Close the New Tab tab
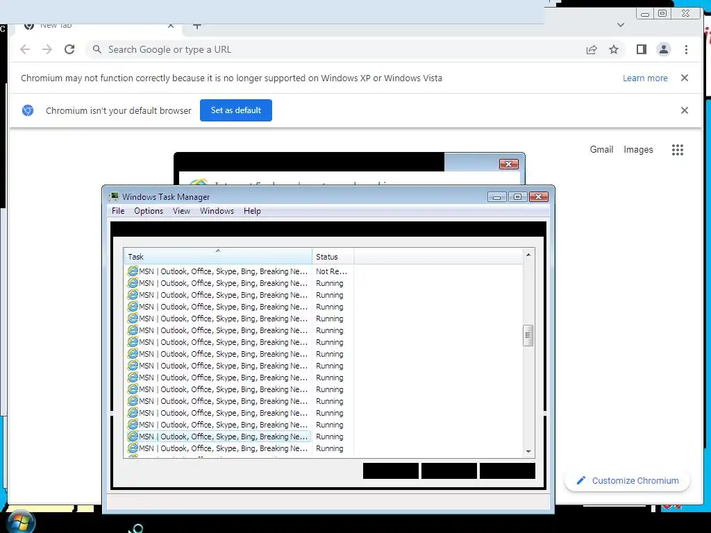Screen dimensions: 711x533 pyautogui.click(x=171, y=26)
